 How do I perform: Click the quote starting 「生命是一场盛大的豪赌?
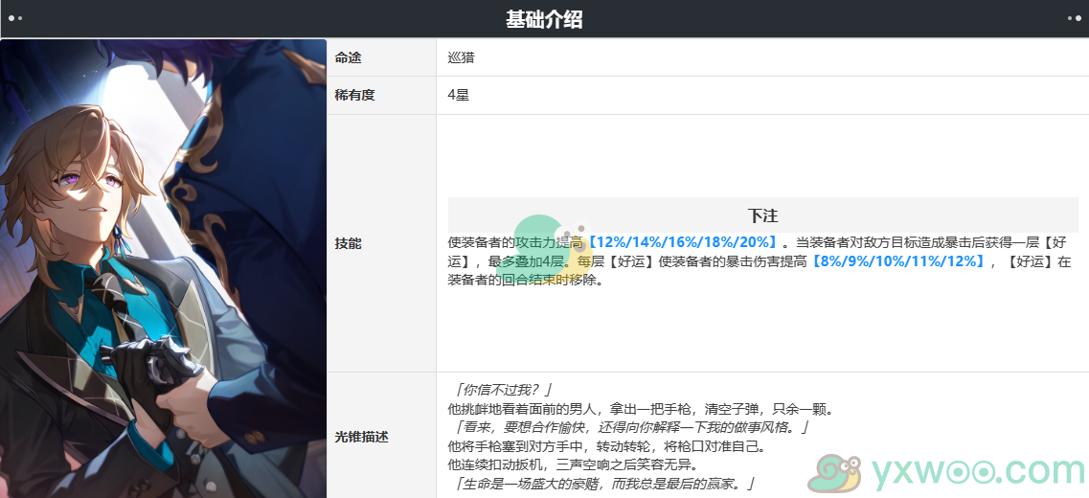pyautogui.click(x=604, y=484)
